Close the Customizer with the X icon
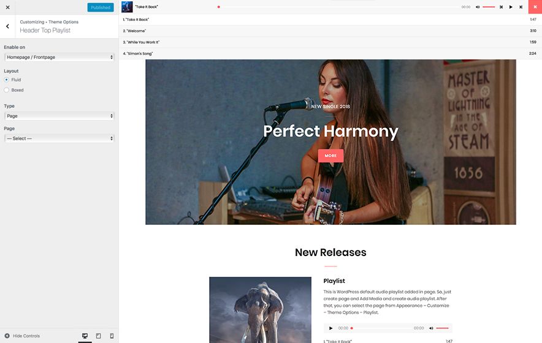The height and width of the screenshot is (343, 542). 7,7
